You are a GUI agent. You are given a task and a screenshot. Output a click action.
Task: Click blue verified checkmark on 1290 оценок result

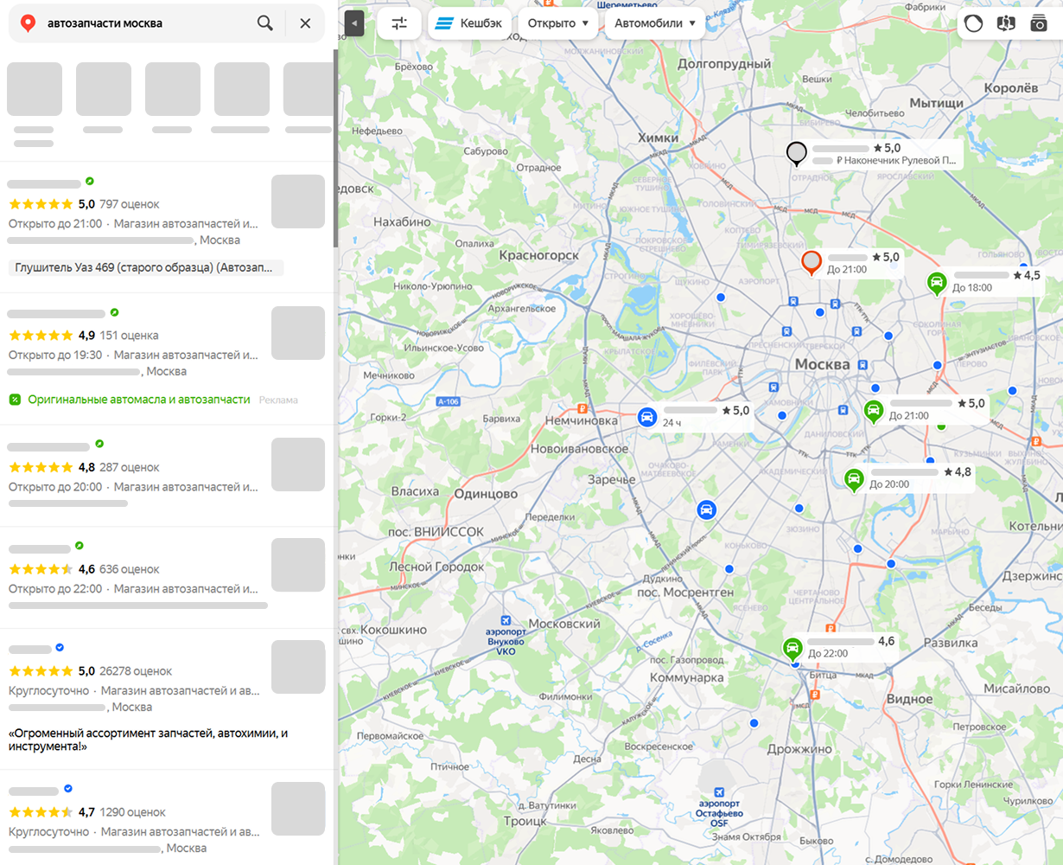pyautogui.click(x=68, y=789)
